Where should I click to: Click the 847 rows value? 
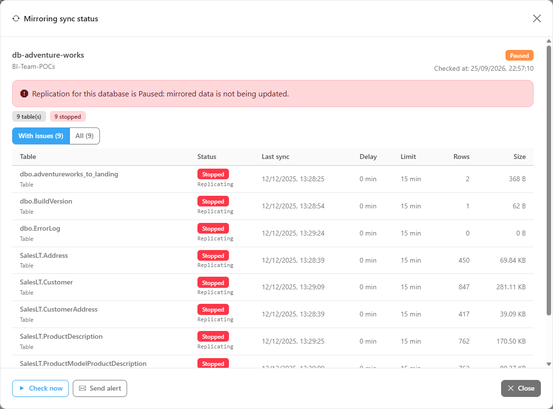tap(464, 287)
